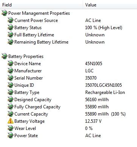Viewport: 137px width, 147px height.
Task: Select the Fully Charged Capacity field label
Action: click(x=37, y=107)
